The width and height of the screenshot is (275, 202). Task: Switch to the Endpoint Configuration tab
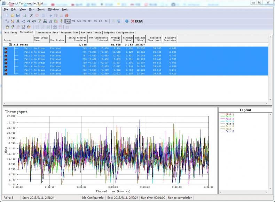click(x=119, y=33)
